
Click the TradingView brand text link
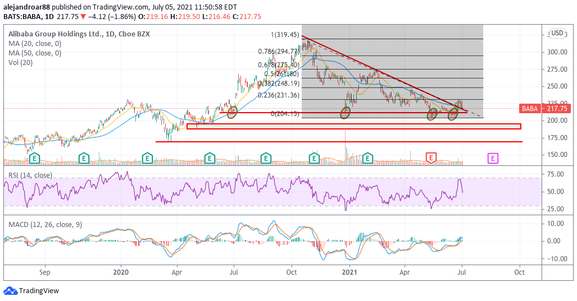pos(39,291)
